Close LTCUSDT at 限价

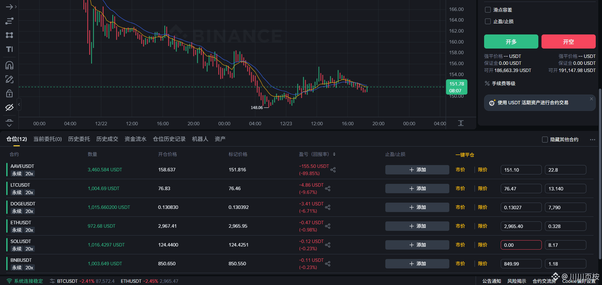coord(483,189)
